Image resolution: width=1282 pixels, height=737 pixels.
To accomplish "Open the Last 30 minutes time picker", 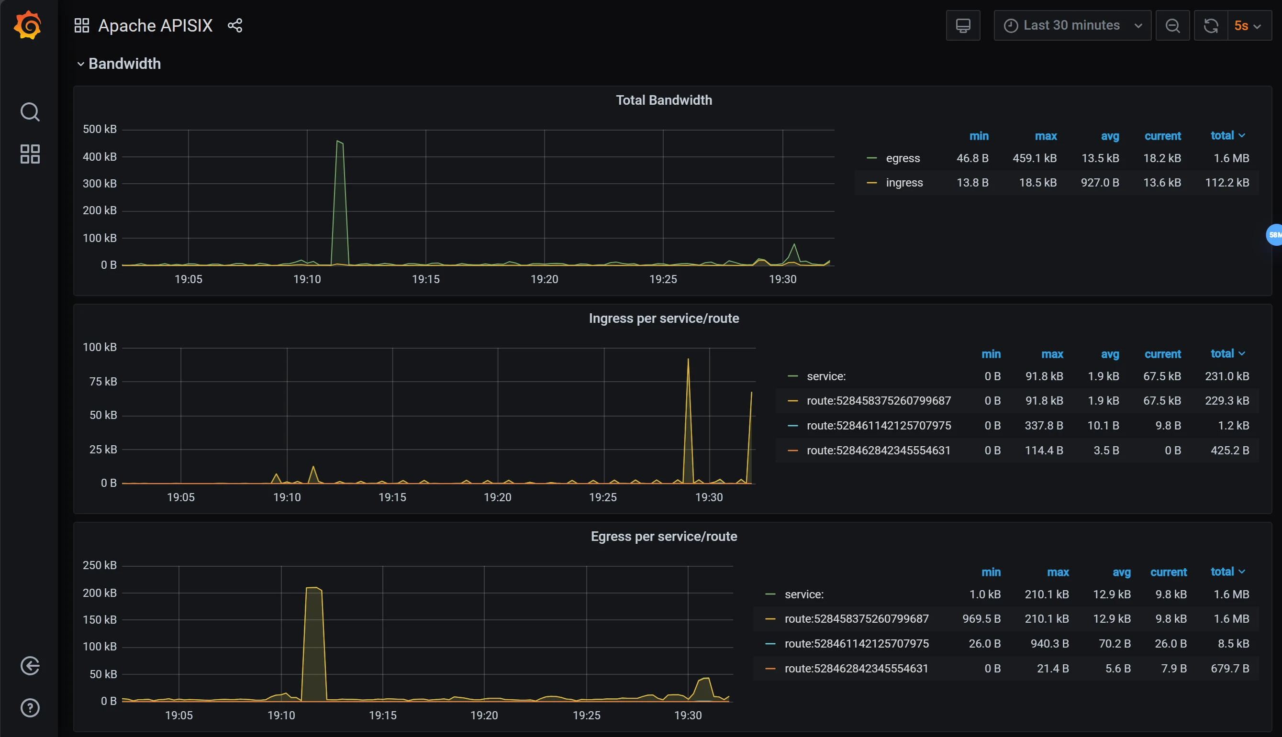I will (x=1072, y=25).
